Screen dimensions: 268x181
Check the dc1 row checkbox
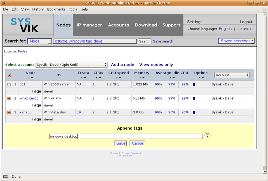coord(9,84)
